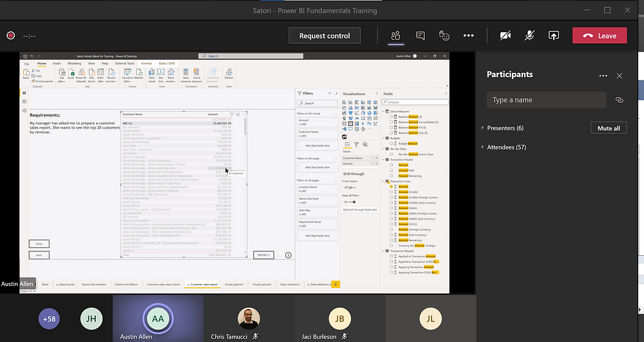Check the Budget Amount field checkbox
The image size is (644, 342).
392,143
